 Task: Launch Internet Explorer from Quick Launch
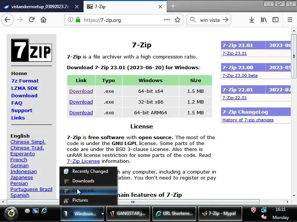click(x=44, y=211)
